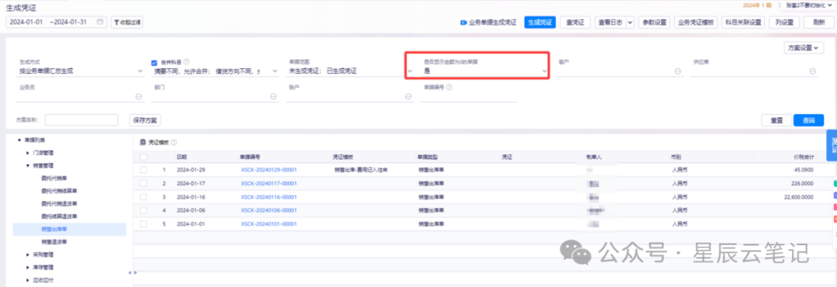Screen dimensions: 837x287
Task: Click the date range input 2024-01-01~2024-01-31
Action: point(57,22)
